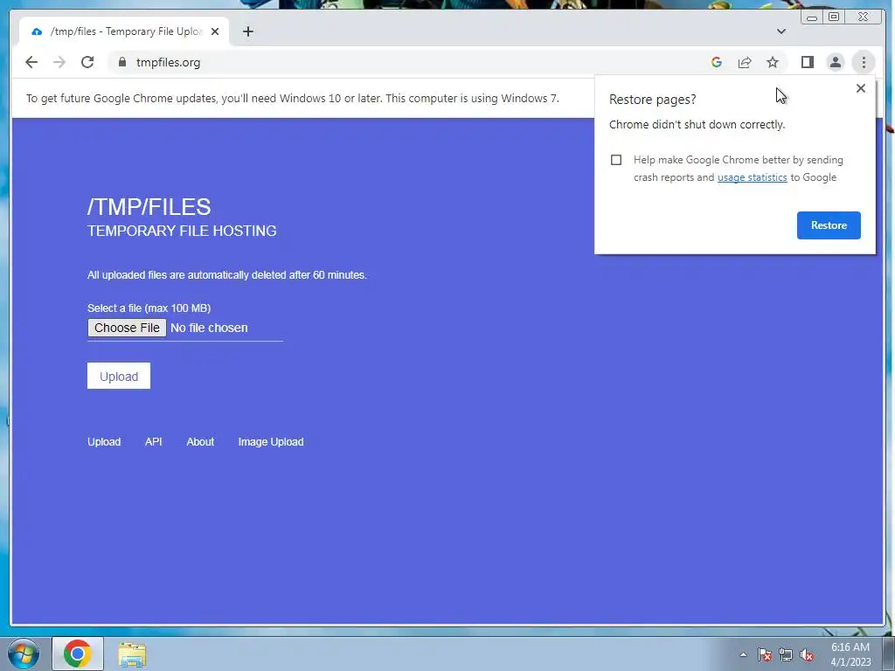Open the usage statistics link

point(752,177)
